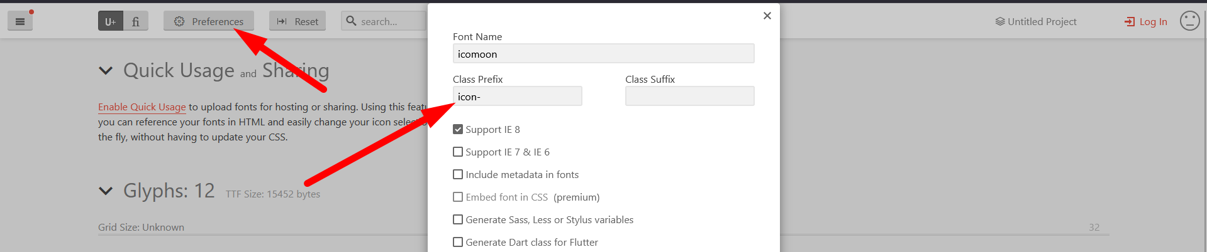Click the Class Prefix text field
This screenshot has width=1207, height=252.
click(x=517, y=97)
